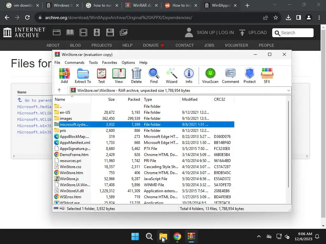The width and height of the screenshot is (326, 244).
Task: Open the tab search chevron in Chrome
Action: point(275,4)
